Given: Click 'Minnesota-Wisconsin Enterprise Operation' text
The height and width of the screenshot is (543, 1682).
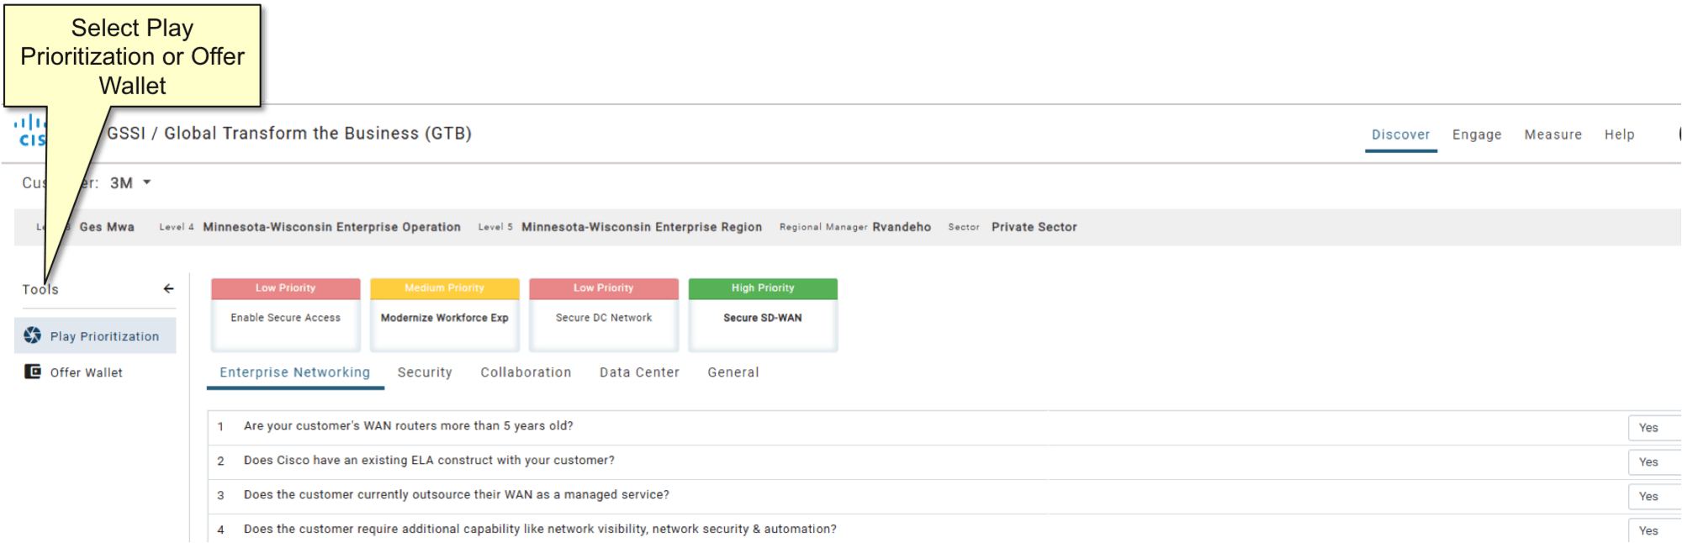Looking at the screenshot, I should 331,227.
